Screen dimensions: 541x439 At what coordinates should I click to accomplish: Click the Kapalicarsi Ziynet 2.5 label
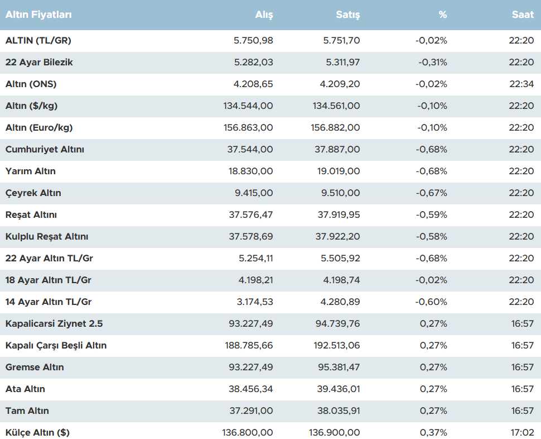[x=54, y=324]
